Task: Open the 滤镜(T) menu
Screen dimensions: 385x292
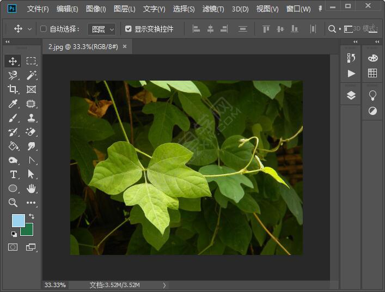Action: [213, 9]
